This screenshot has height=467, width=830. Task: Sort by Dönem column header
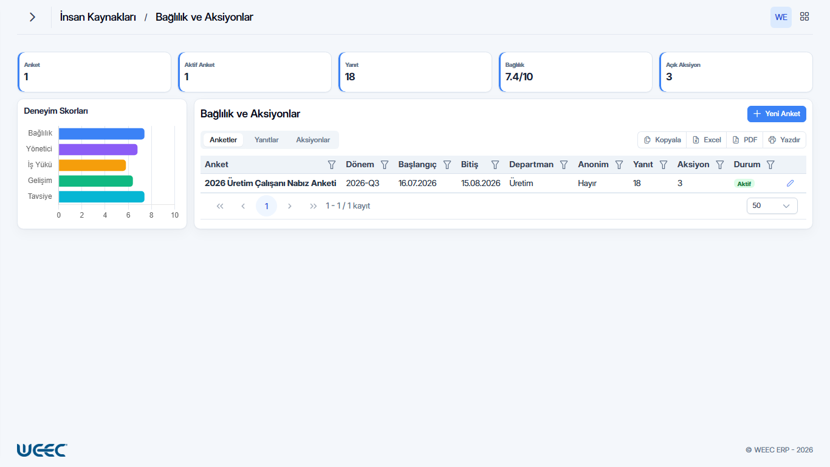click(x=360, y=165)
